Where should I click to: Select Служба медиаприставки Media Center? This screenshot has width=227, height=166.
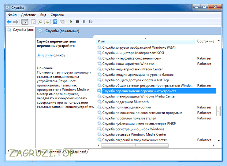click(133, 69)
